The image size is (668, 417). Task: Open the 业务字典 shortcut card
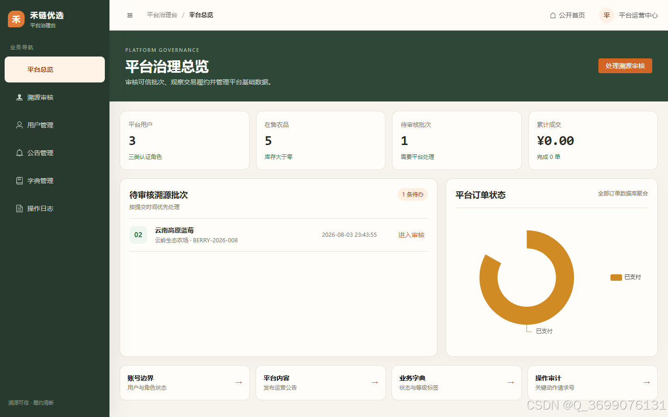tap(456, 383)
